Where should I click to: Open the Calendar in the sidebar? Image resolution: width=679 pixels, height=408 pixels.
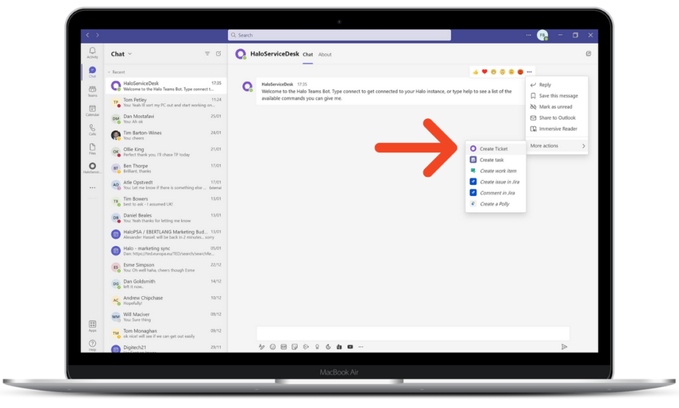92,111
